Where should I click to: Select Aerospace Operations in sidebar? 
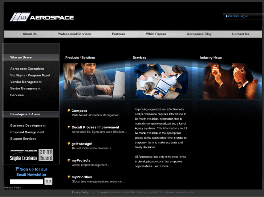click(27, 69)
